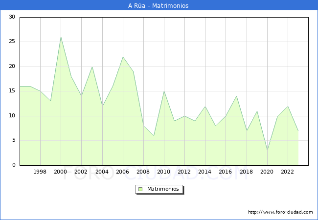Screen dimensions: 318x220
Task: Click the lowest data point at 2020
Action: (x=267, y=150)
